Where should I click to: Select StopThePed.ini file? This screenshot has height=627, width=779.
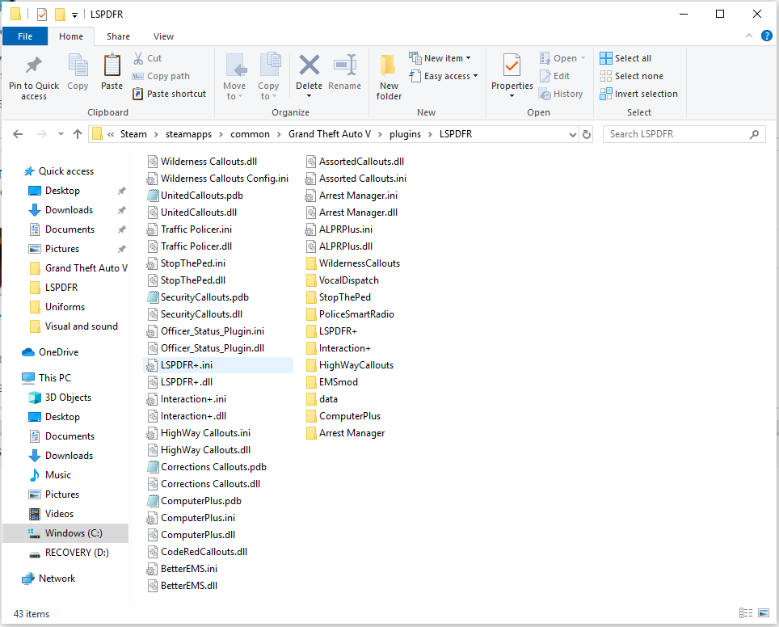click(x=193, y=263)
